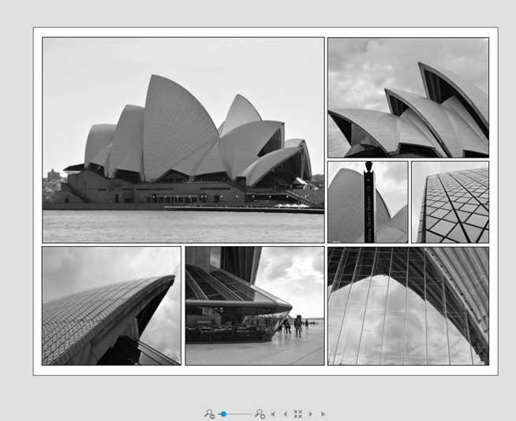Image resolution: width=516 pixels, height=421 pixels.
Task: Click the blue zoom slider handle
Action: coord(223,414)
